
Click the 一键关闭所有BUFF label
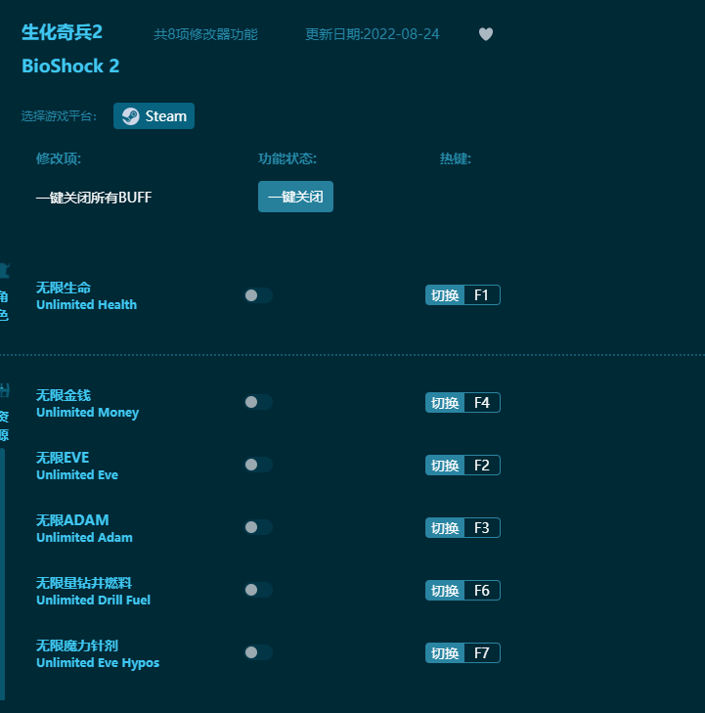pyautogui.click(x=94, y=198)
